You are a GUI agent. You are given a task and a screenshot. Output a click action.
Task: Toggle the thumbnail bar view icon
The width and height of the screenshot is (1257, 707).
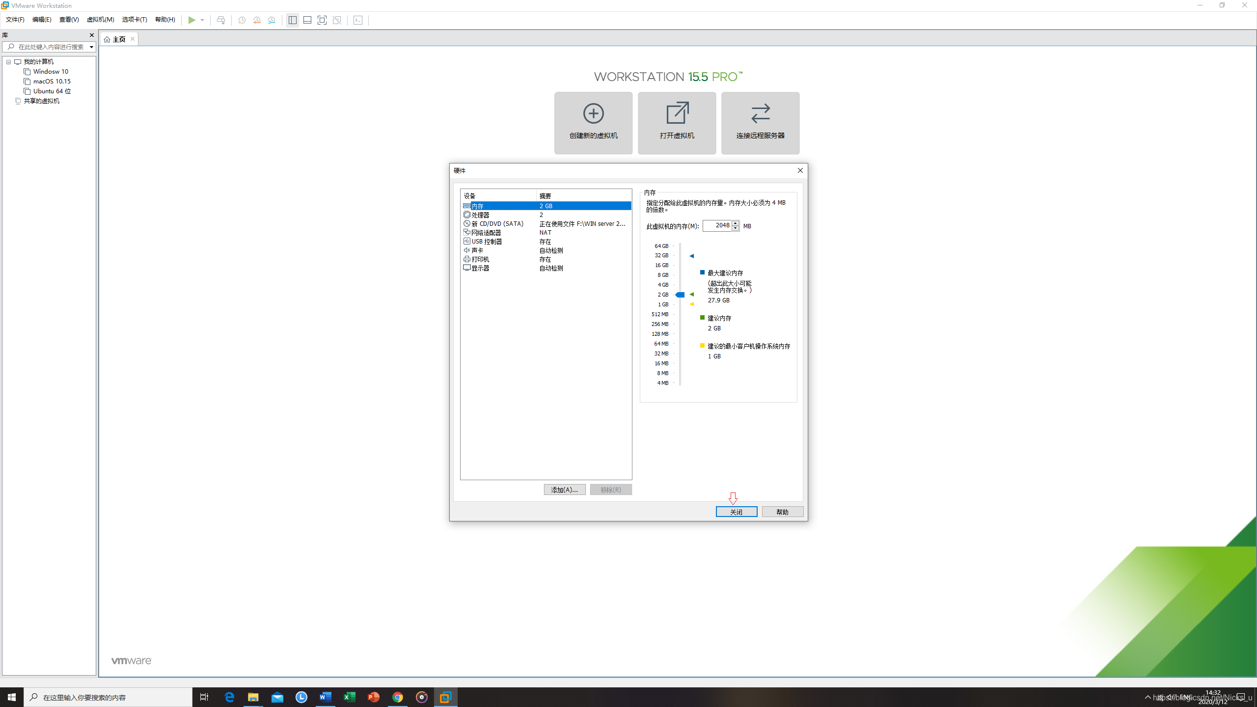[x=307, y=20]
